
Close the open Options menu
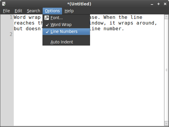click(52, 11)
